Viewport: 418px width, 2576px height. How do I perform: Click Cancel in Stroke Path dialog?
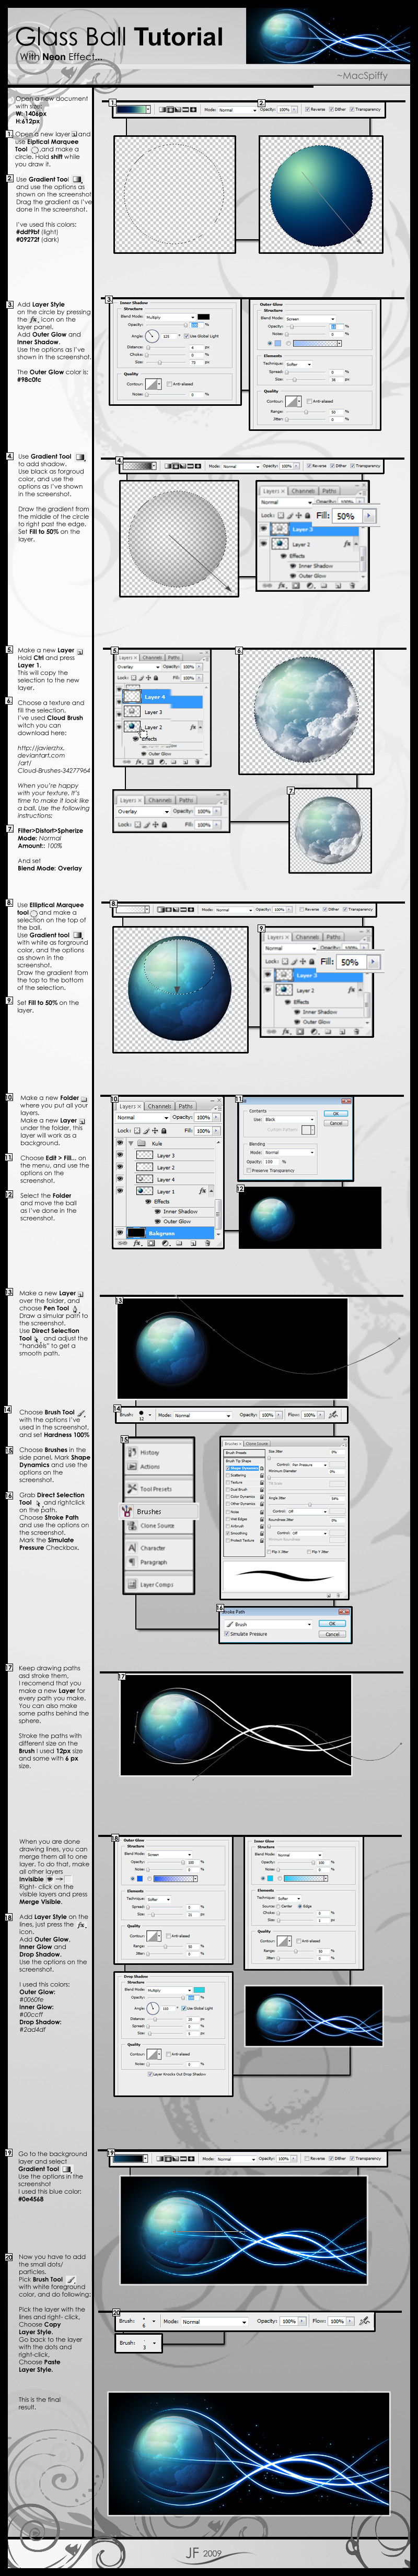[x=332, y=1634]
